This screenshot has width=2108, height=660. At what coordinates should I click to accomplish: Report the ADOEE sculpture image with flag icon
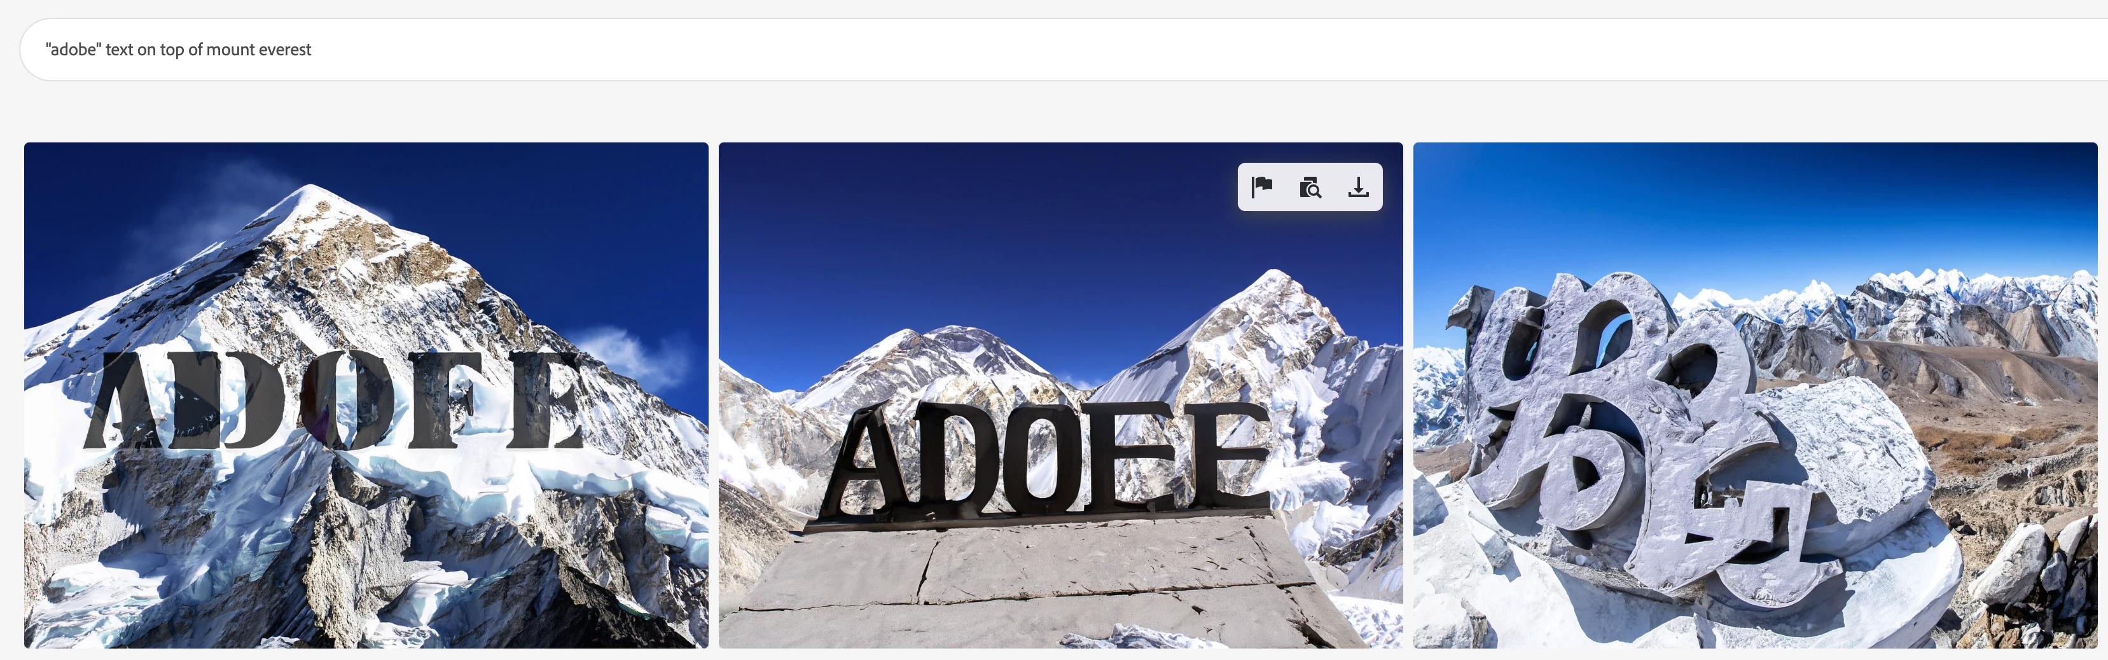pyautogui.click(x=1262, y=188)
